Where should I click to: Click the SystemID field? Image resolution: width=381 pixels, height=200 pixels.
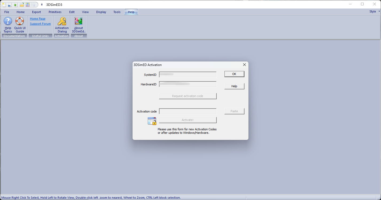(188, 75)
